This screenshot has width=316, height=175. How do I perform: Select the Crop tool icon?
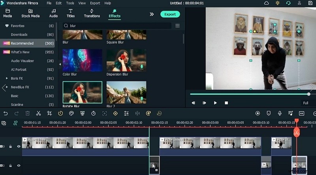pos(49,113)
